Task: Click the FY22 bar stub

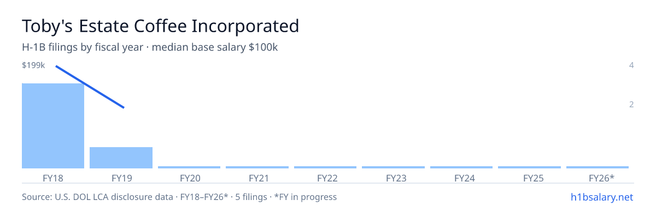Action: 325,167
